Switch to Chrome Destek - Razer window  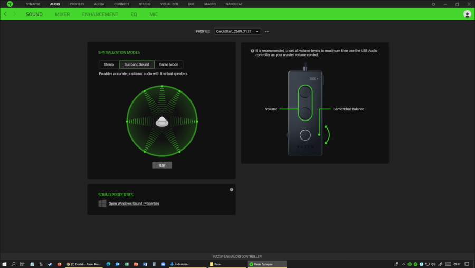83,264
